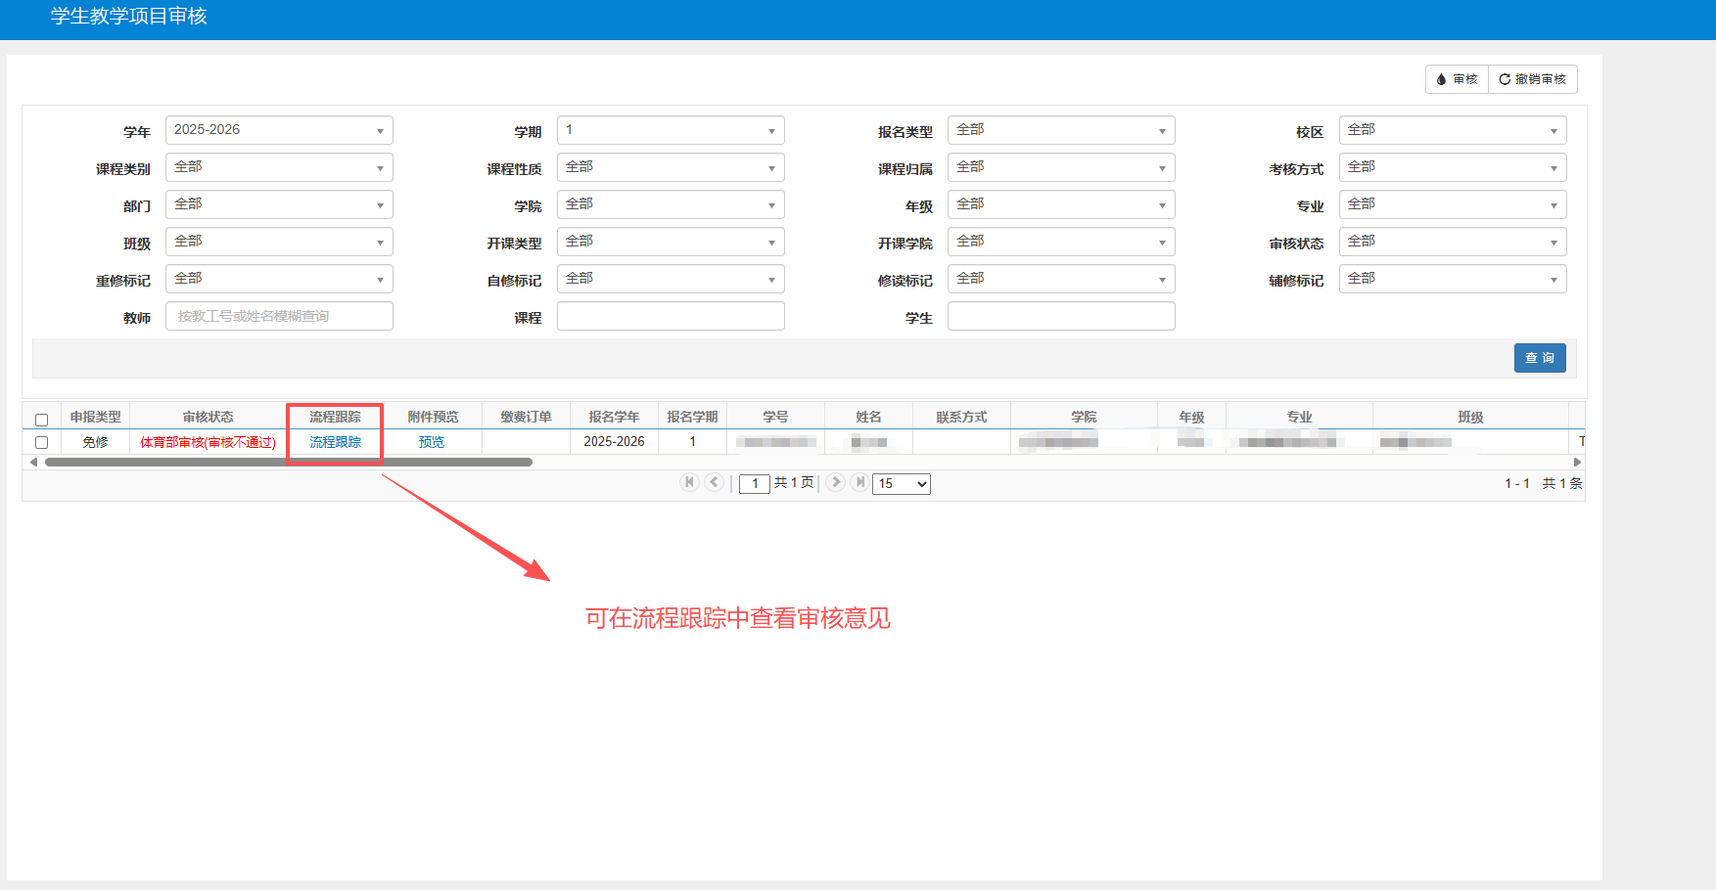Image resolution: width=1716 pixels, height=890 pixels.
Task: Open the page size dropdown showing 15
Action: point(902,484)
